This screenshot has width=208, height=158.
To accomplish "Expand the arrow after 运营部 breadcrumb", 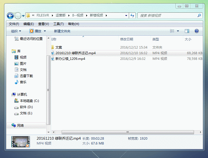I will coord(69,16).
